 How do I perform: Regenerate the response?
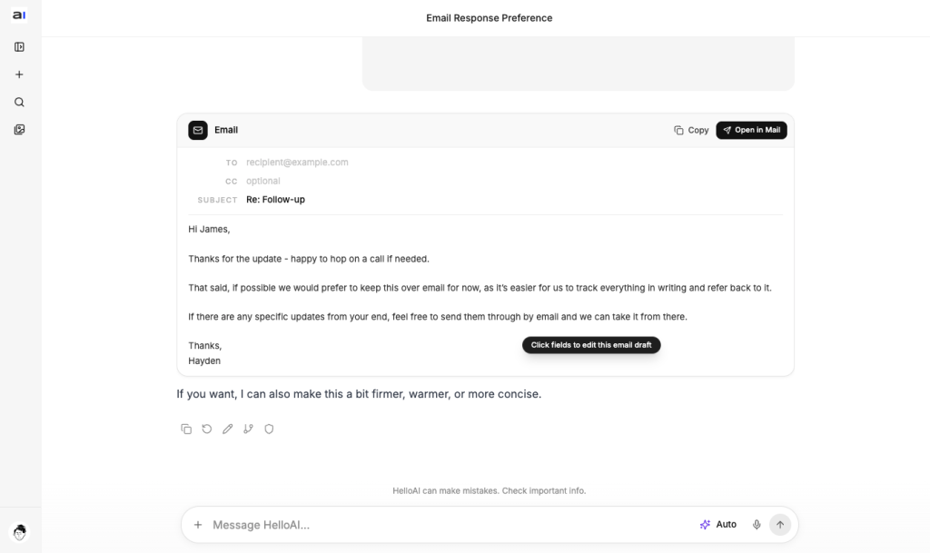(x=206, y=430)
